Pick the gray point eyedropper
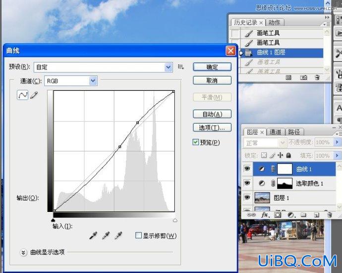The image size is (342, 273). 106,236
